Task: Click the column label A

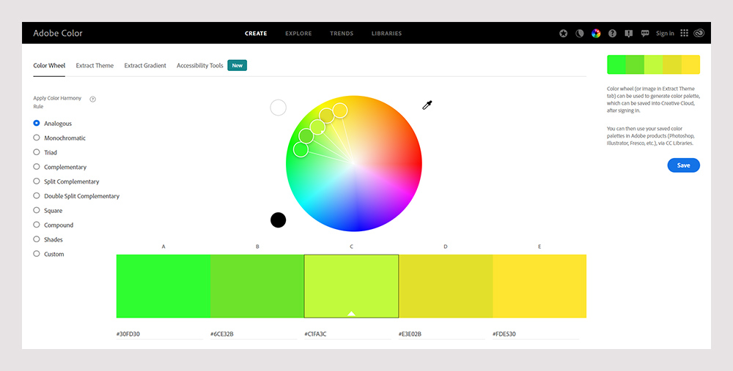Action: (163, 246)
